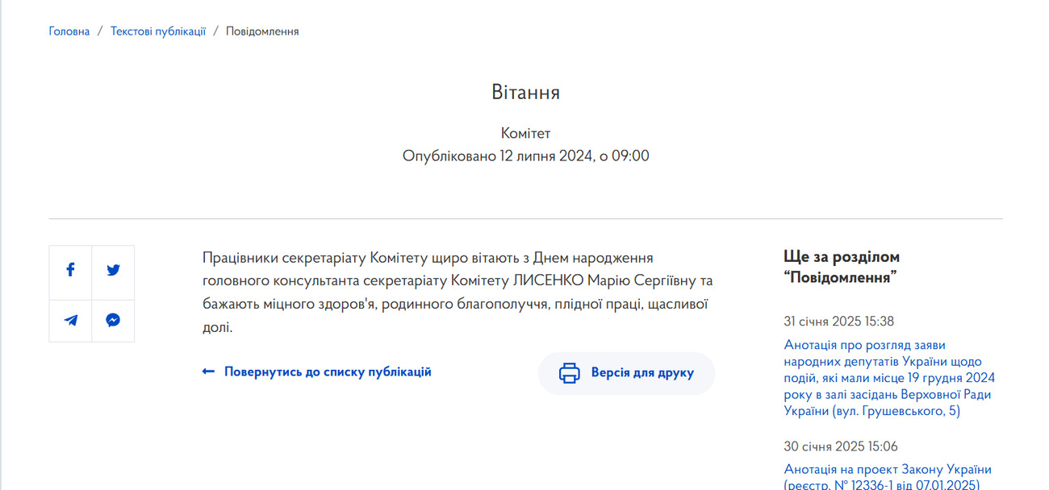This screenshot has height=490, width=1049.
Task: Click the 30 січня 2025 15:06 timestamp
Action: (840, 446)
